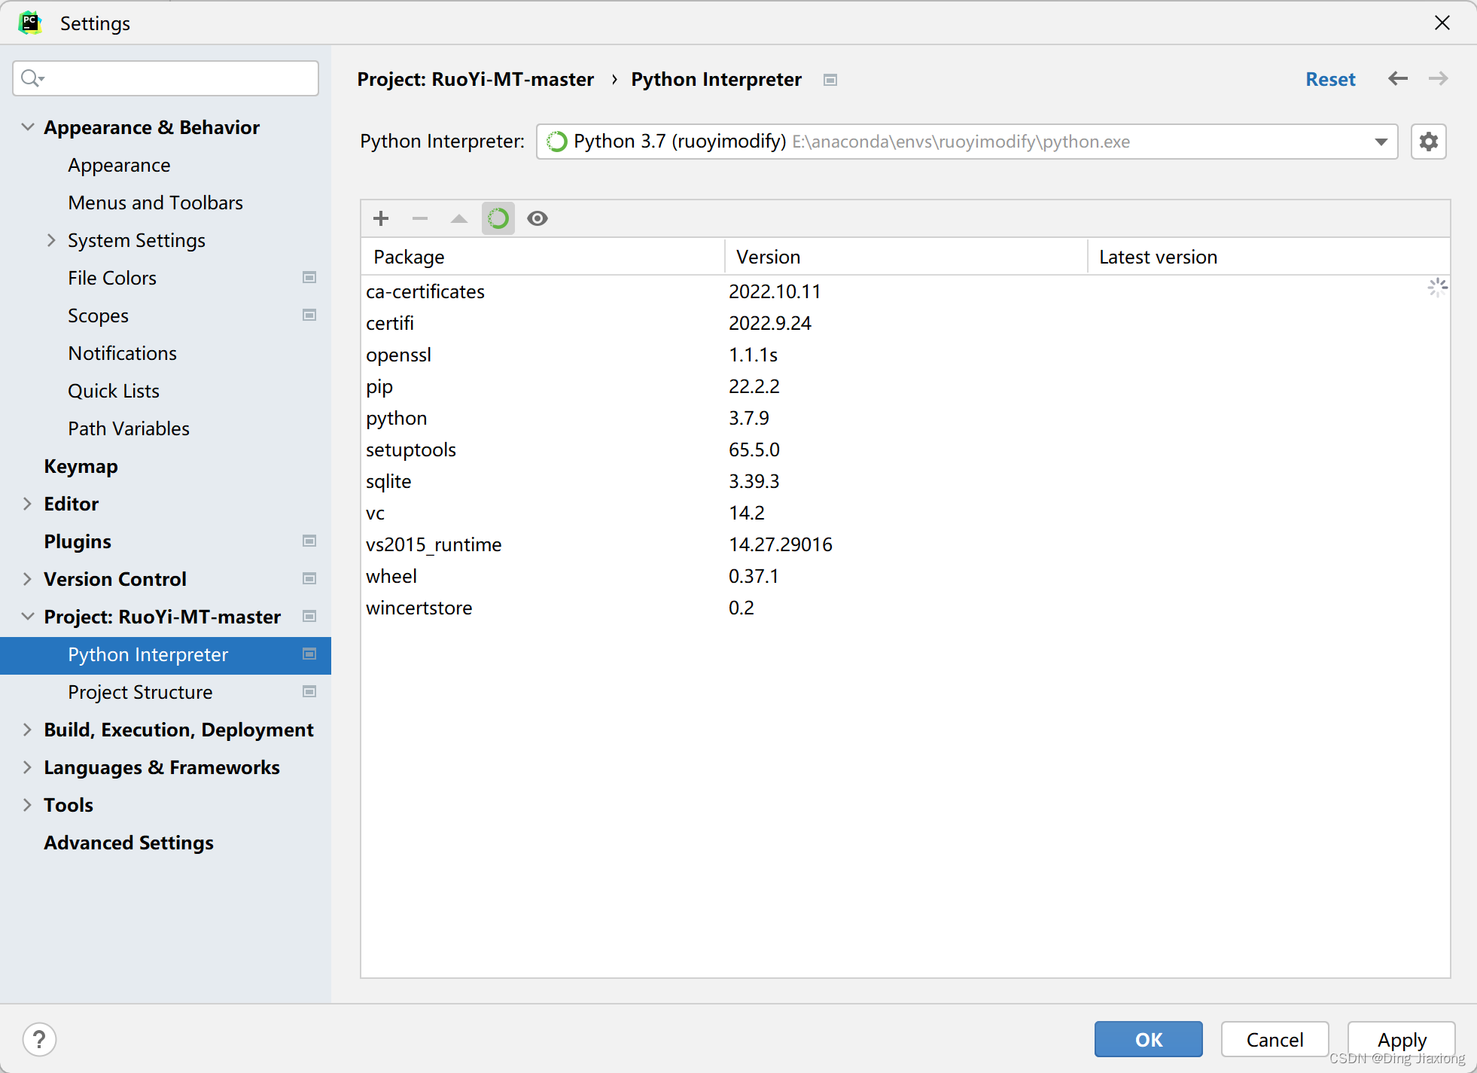Select the certifi package row

[x=906, y=323]
